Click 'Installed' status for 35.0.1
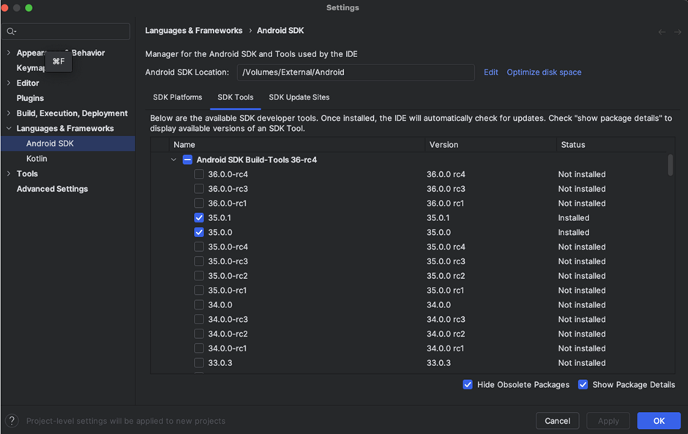The image size is (688, 434). (574, 217)
